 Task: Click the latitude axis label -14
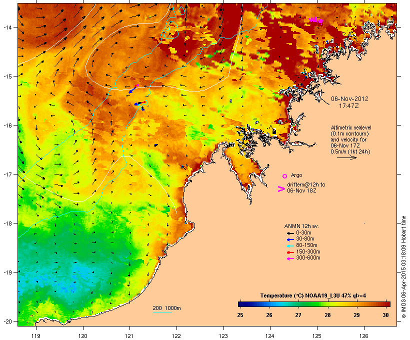click(x=7, y=27)
